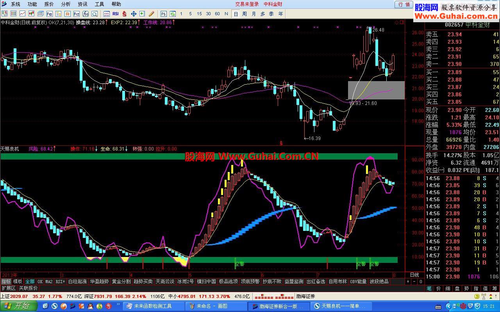
Task: Select the 年 yearly period button
Action: click(280, 14)
